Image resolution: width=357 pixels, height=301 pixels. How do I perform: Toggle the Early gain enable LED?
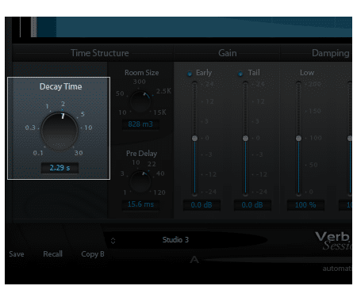190,74
